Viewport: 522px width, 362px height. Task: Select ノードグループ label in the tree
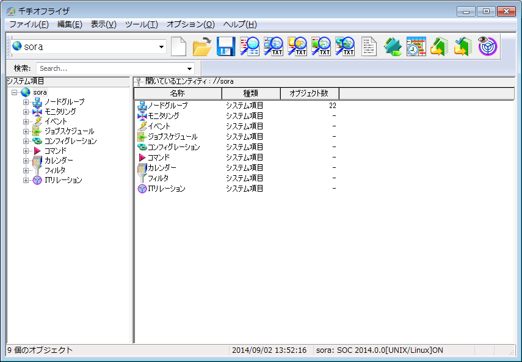coord(65,102)
